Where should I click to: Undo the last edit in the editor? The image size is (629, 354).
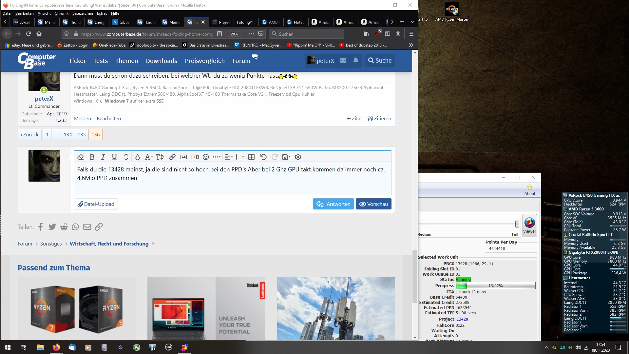tap(263, 157)
